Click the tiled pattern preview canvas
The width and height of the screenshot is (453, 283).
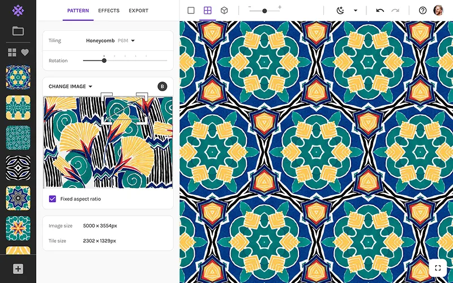(316, 152)
